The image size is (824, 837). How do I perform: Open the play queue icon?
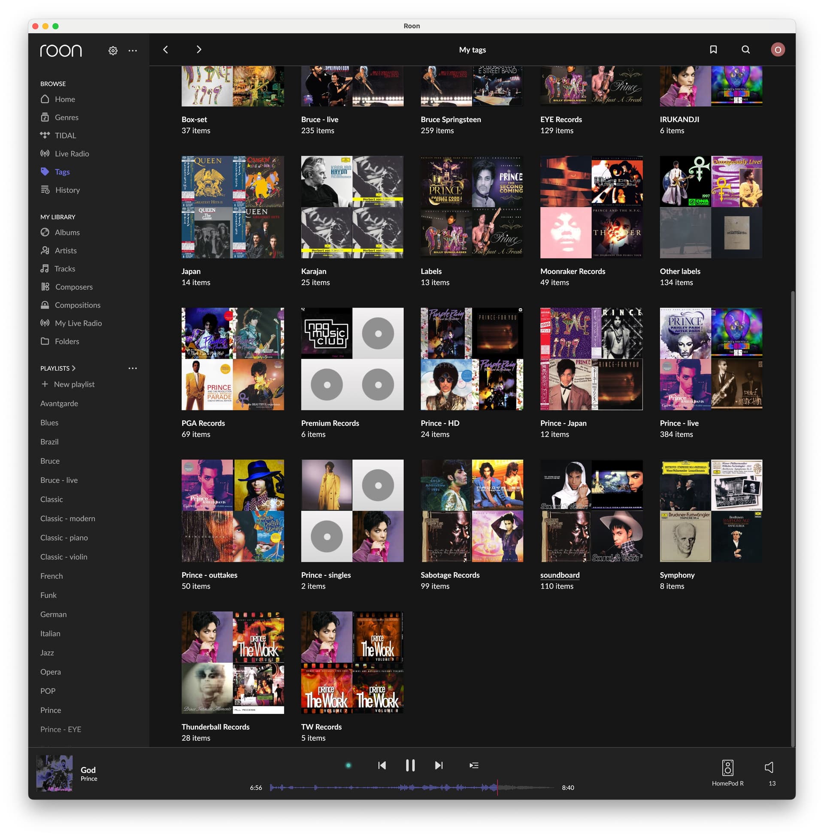click(x=474, y=765)
